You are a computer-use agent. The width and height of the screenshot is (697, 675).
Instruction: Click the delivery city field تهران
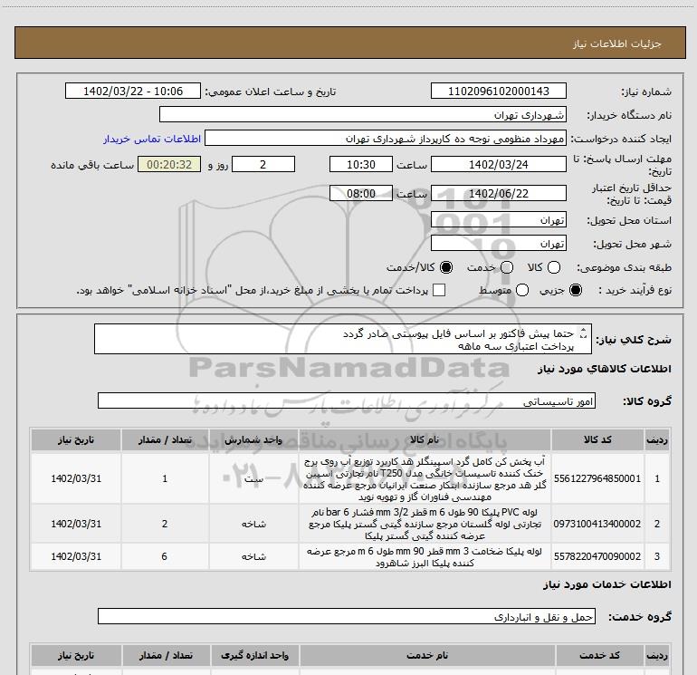pos(498,244)
